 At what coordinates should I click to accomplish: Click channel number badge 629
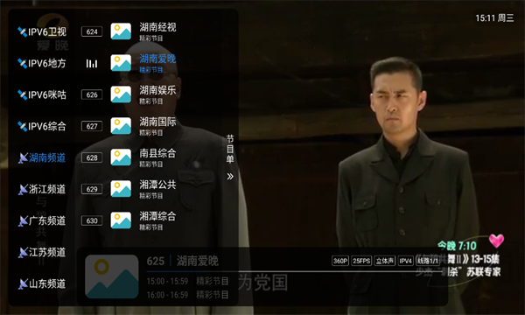pos(92,189)
